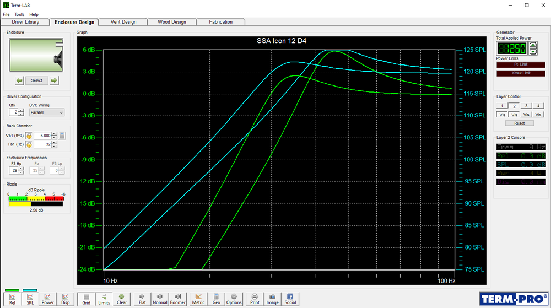
Task: Decrease driver Qty with down arrow
Action: 21,114
